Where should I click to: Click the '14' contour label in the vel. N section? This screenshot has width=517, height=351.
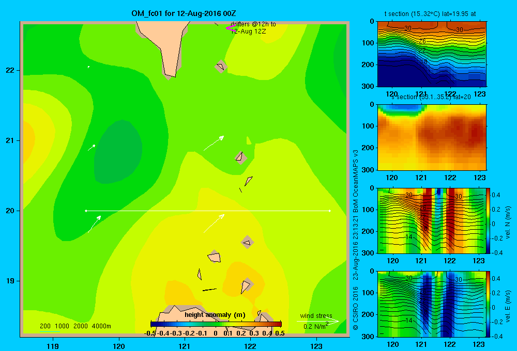(x=409, y=237)
